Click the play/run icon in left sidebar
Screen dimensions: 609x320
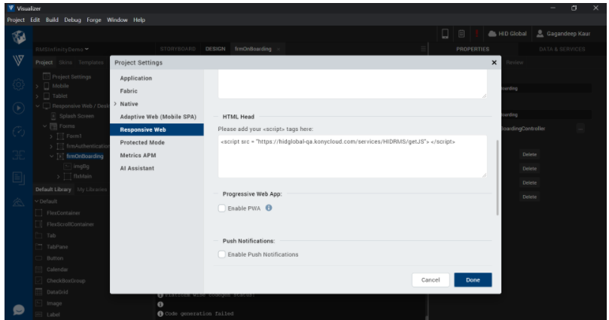click(18, 108)
